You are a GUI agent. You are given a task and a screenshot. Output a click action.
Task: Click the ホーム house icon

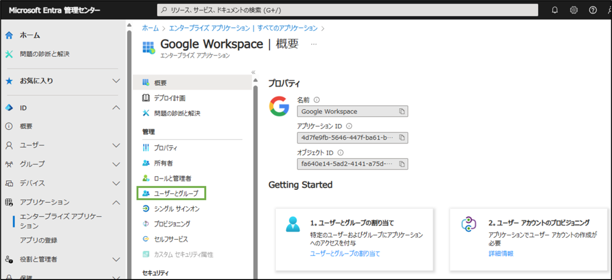point(9,35)
